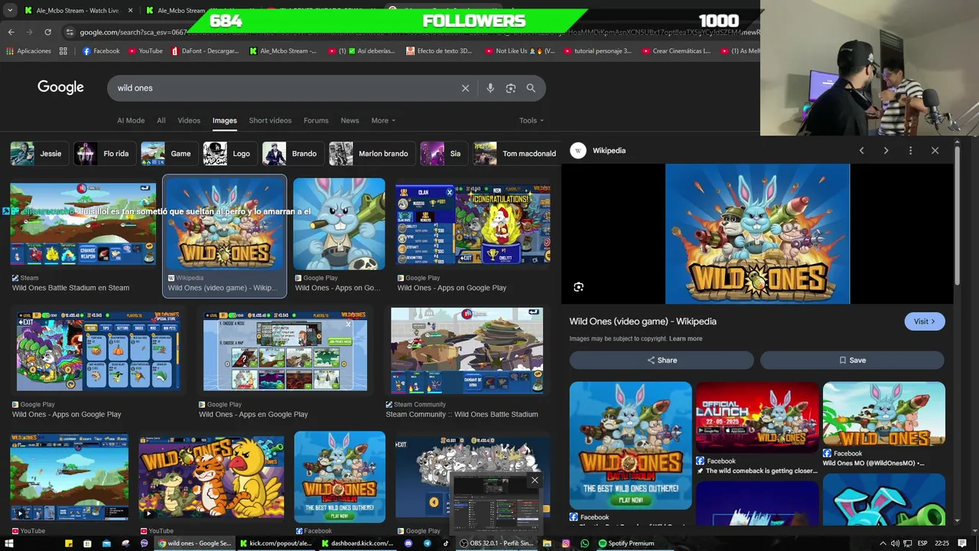The width and height of the screenshot is (979, 551).
Task: Switch to Forums results tab
Action: pyautogui.click(x=316, y=120)
